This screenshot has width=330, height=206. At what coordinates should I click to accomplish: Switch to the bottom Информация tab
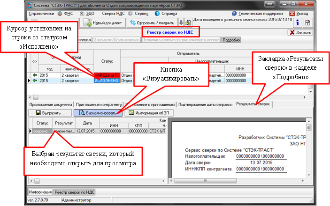[x=40, y=192]
